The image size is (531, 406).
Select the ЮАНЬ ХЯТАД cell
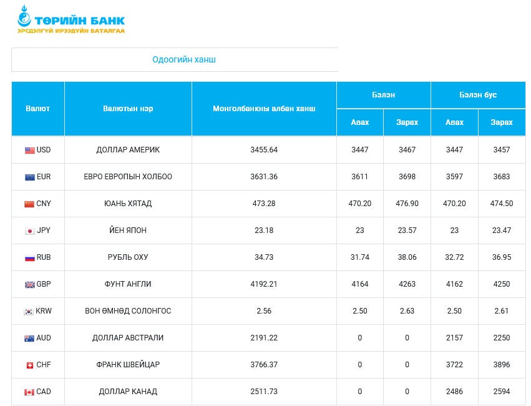[x=128, y=204]
